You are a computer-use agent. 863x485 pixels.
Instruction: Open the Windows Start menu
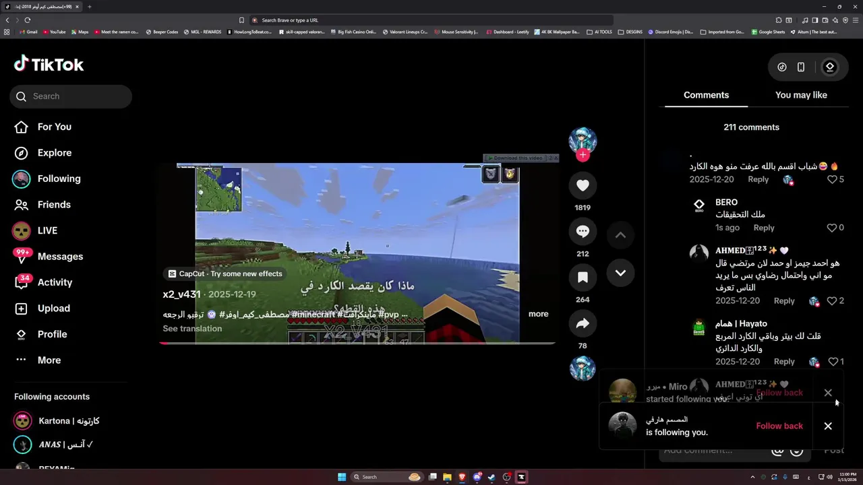point(342,477)
